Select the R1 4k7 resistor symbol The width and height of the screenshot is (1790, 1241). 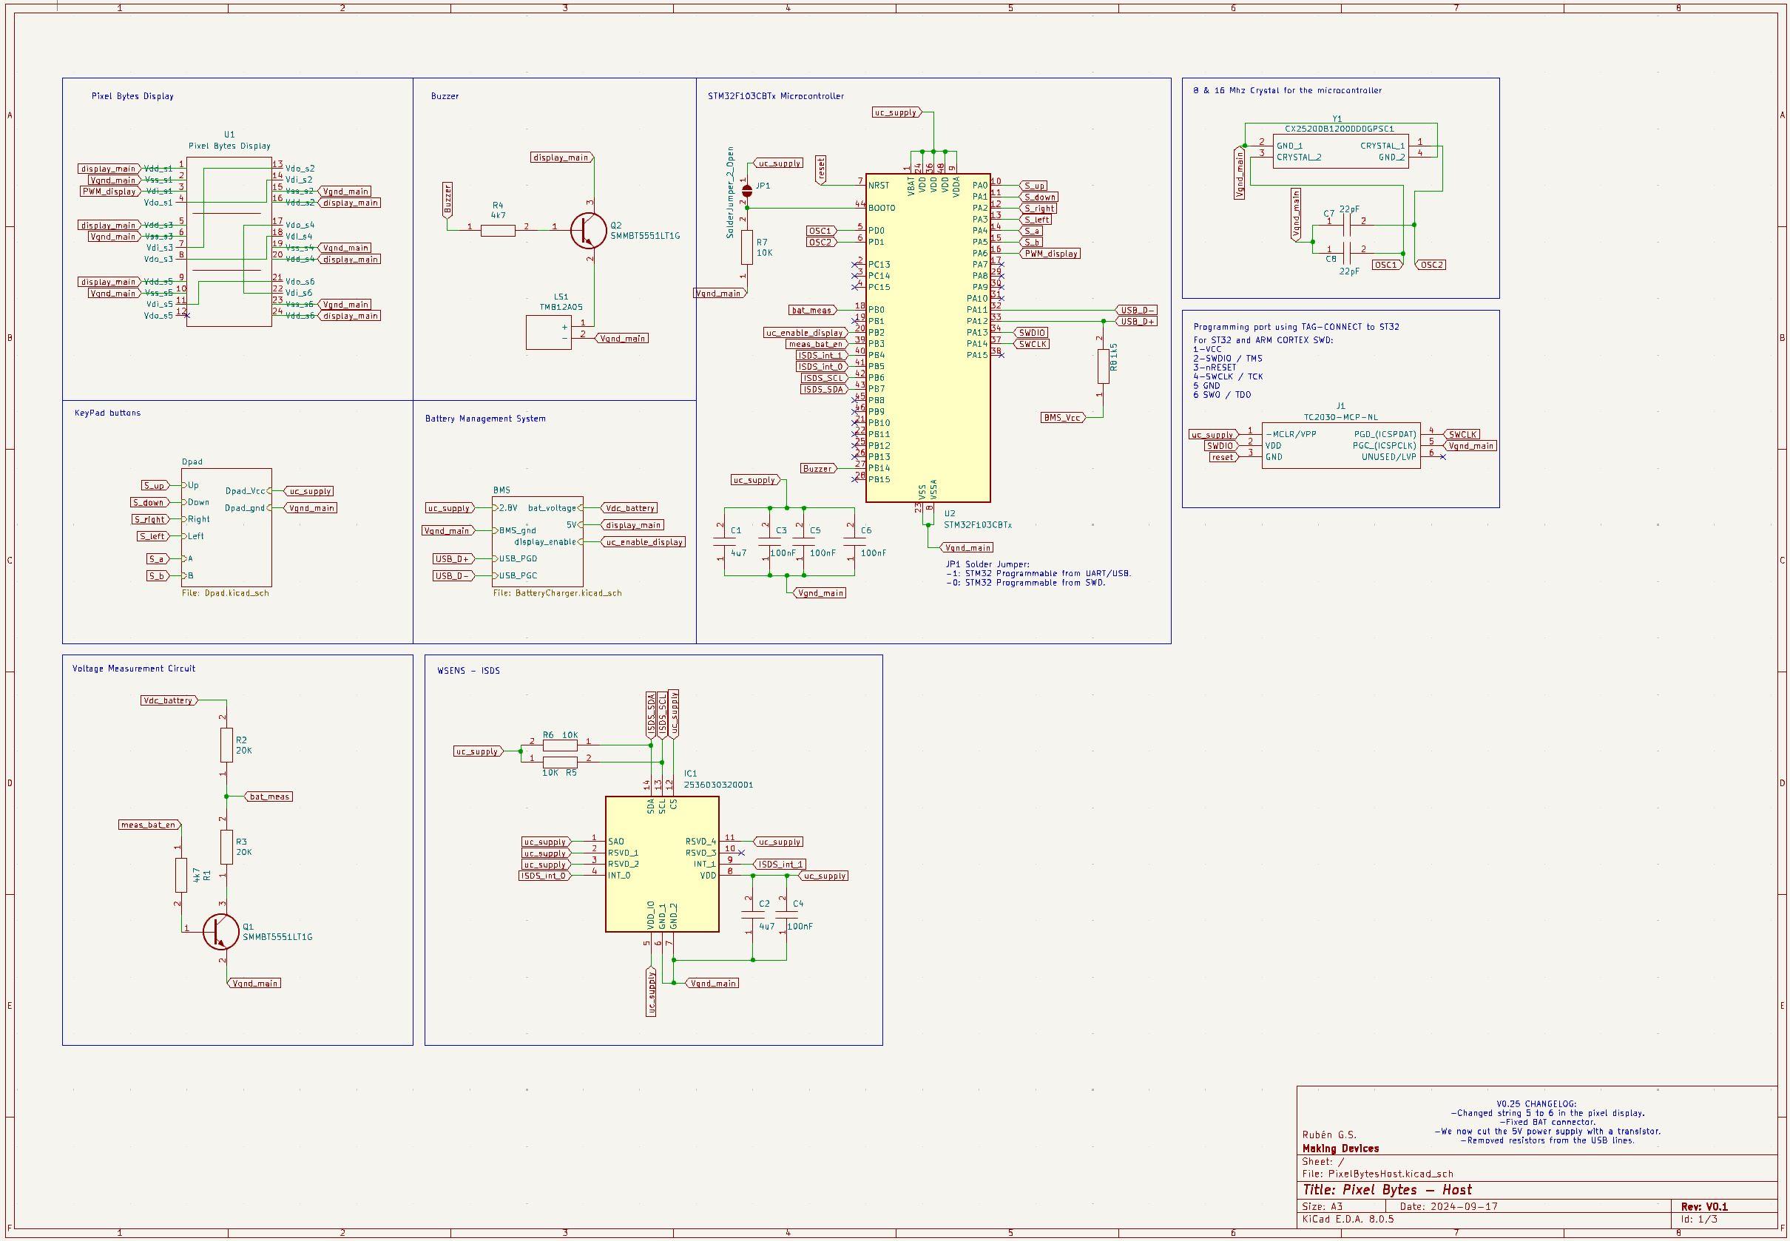(181, 875)
